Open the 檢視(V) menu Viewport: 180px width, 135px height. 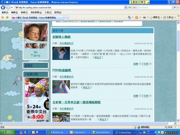coord(24,12)
